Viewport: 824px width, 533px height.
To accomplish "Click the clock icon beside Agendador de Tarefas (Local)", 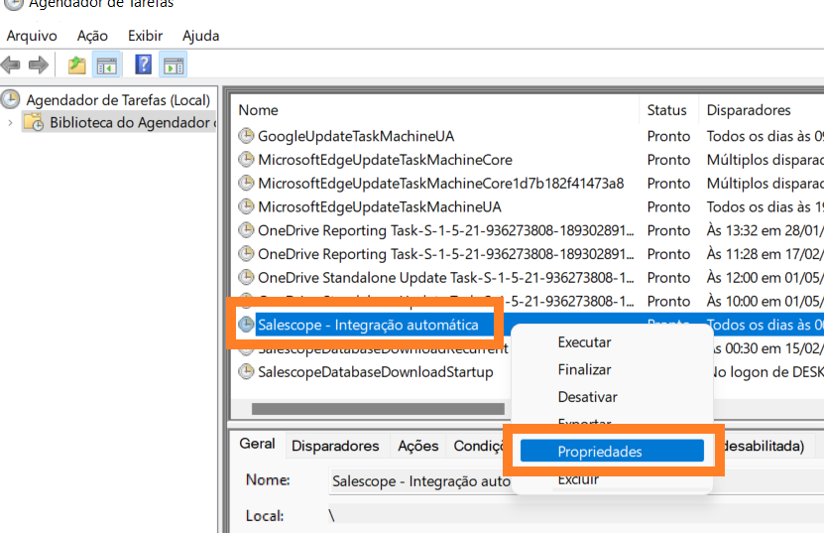I will (10, 99).
